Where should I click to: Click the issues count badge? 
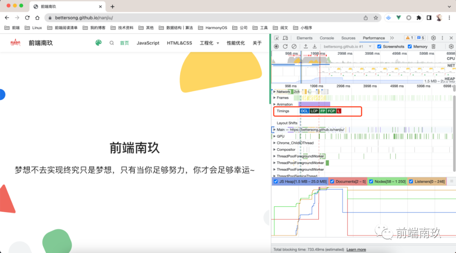(x=421, y=38)
